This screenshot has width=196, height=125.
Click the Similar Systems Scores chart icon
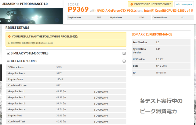click(x=8, y=53)
